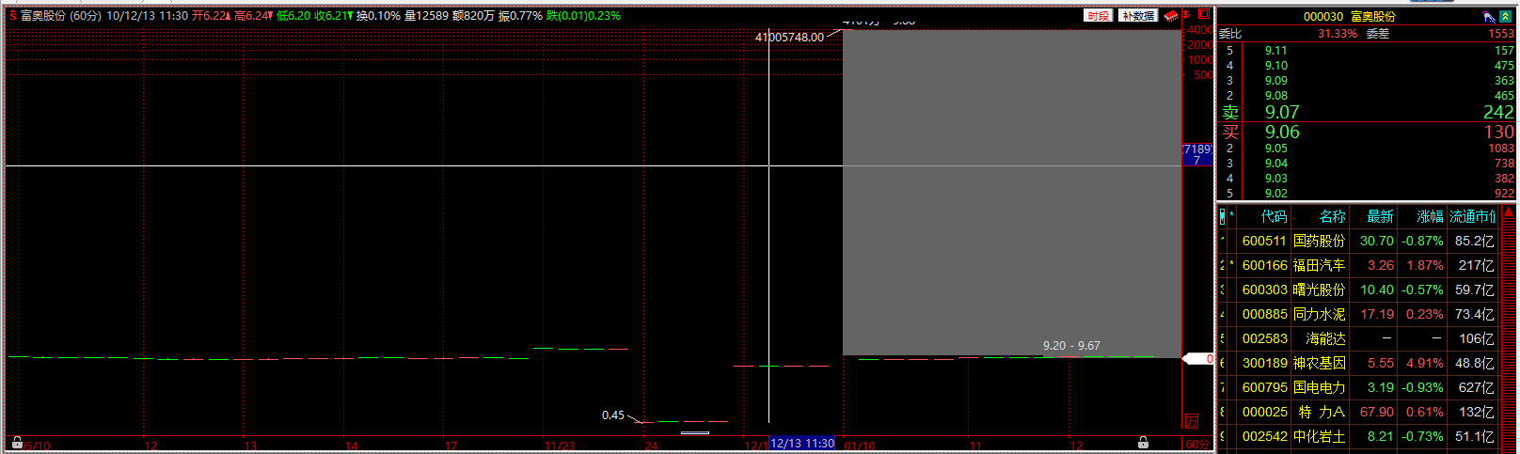The width and height of the screenshot is (1520, 454).
Task: Click the buy-three price 9.04
Action: coord(1276,164)
